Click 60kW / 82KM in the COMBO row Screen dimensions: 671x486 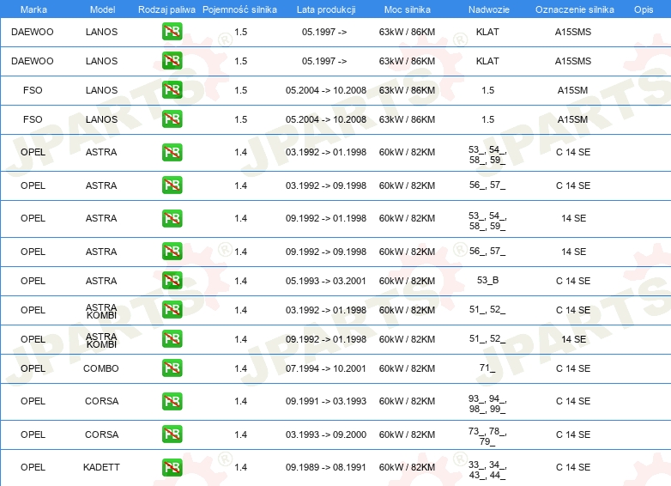coord(407,368)
